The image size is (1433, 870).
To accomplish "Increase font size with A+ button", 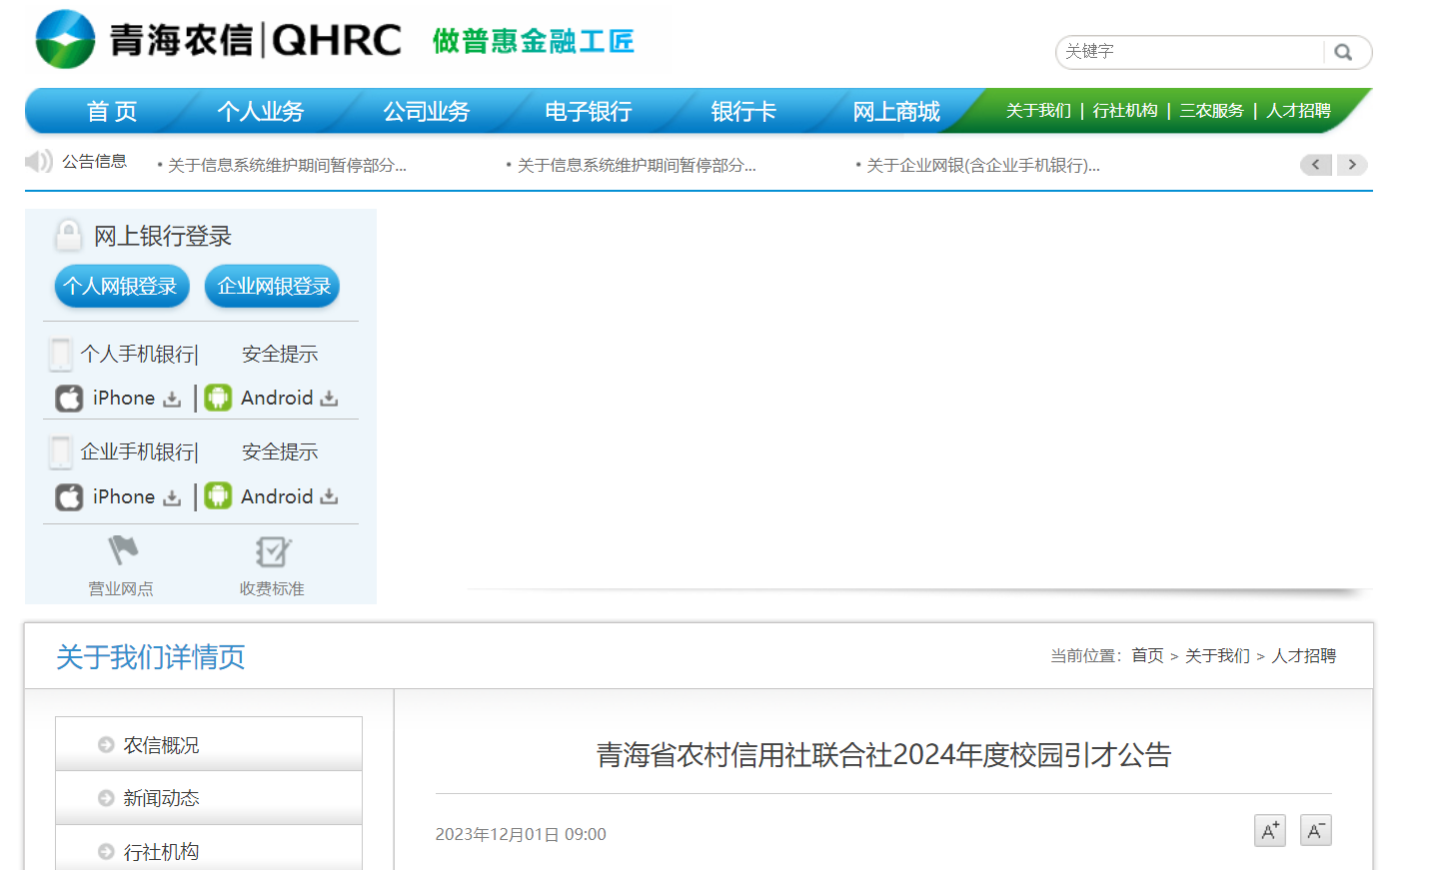I will pyautogui.click(x=1270, y=831).
